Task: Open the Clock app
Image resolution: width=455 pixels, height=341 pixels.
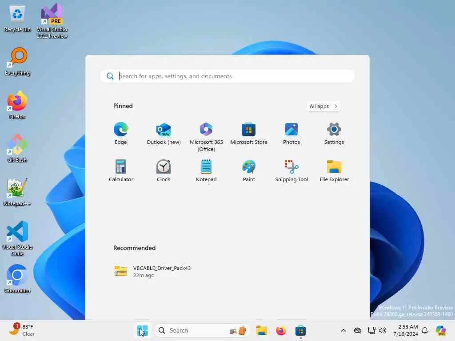Action: point(164,171)
